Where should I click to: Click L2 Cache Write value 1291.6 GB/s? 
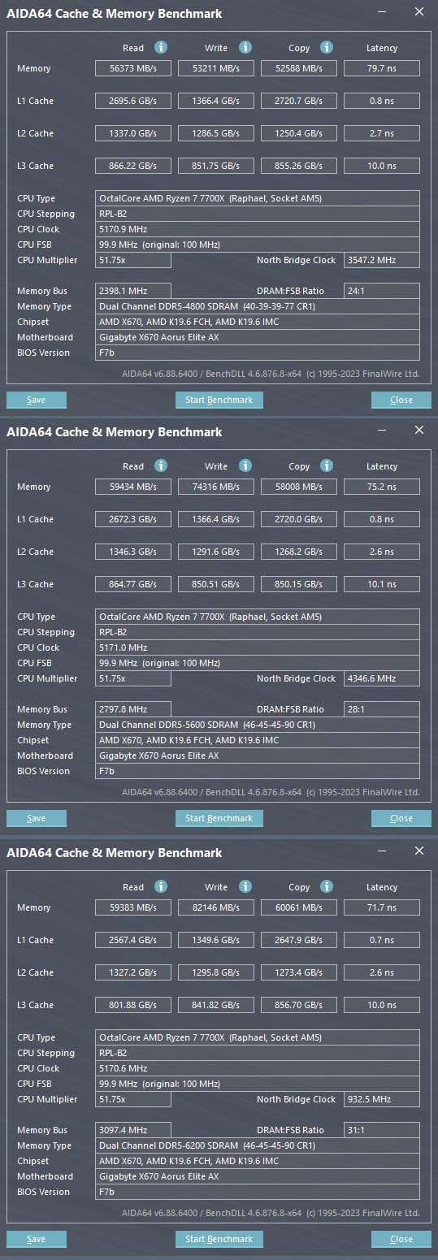(x=216, y=552)
